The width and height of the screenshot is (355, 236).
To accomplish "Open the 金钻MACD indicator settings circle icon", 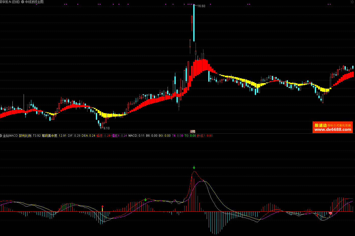I will coord(1,136).
